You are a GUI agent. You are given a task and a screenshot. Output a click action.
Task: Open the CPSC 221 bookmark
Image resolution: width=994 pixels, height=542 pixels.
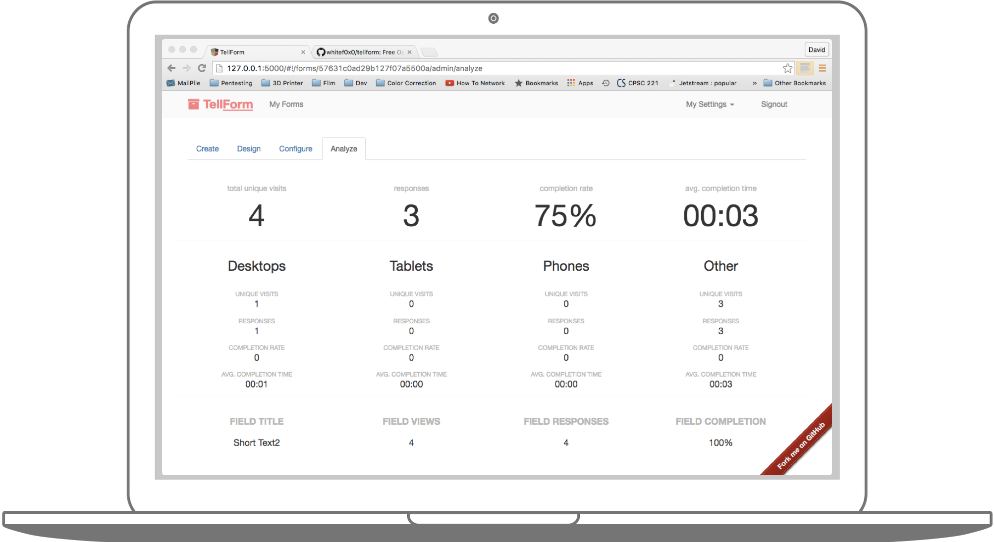coord(638,83)
